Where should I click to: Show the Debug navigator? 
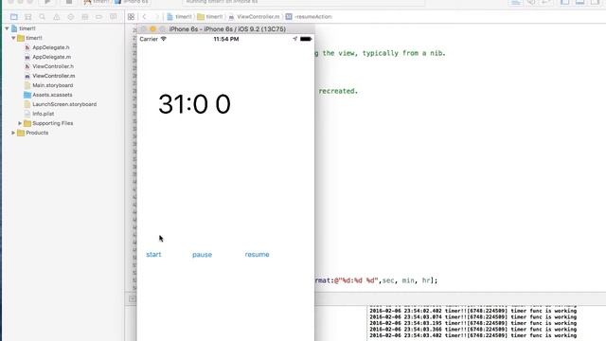click(84, 17)
